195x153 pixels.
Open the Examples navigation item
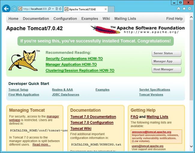point(90,19)
